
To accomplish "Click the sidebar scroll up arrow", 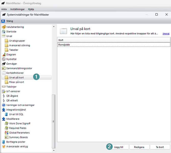I will 54,26.
